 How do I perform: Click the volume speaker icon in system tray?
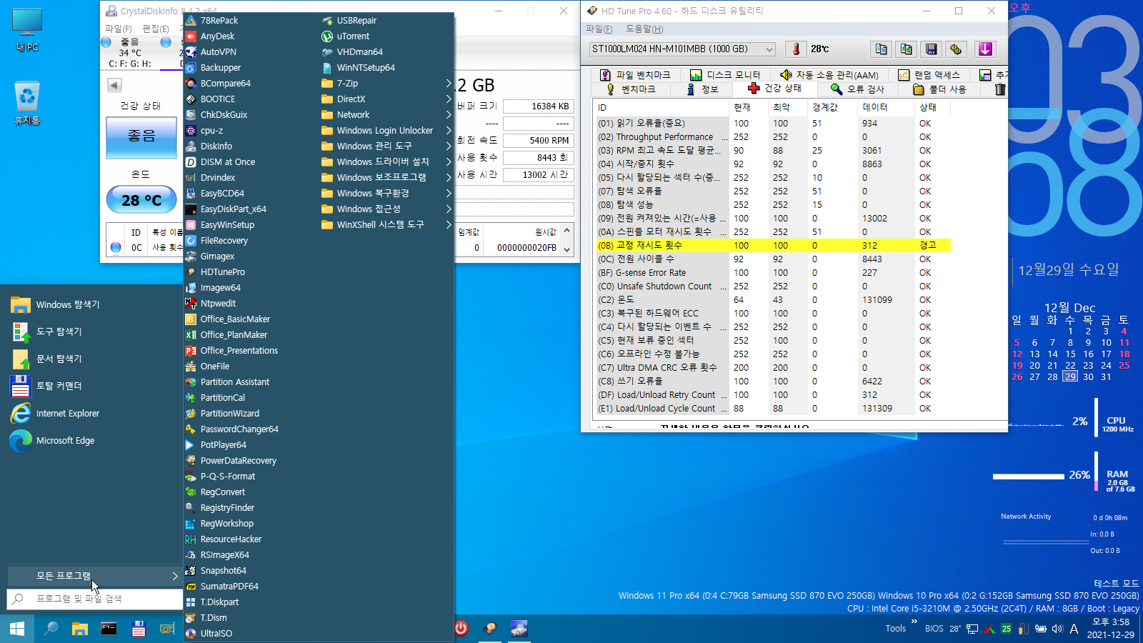point(1057,629)
